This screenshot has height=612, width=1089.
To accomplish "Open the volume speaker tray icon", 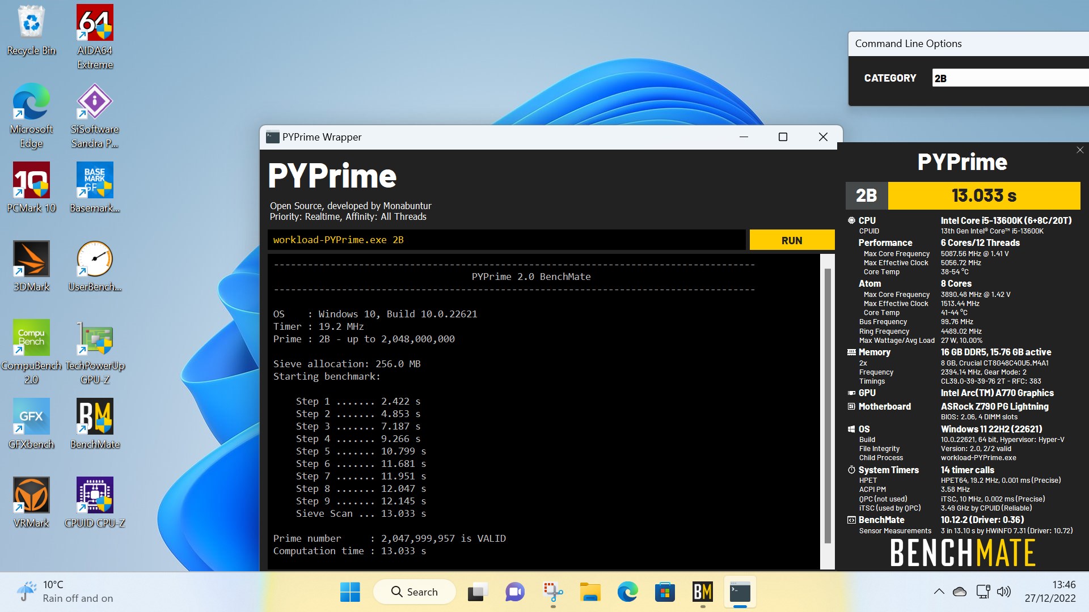I will [x=1004, y=592].
